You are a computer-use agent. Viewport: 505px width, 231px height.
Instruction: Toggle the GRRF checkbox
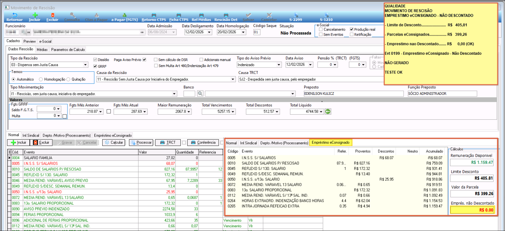tap(95, 66)
